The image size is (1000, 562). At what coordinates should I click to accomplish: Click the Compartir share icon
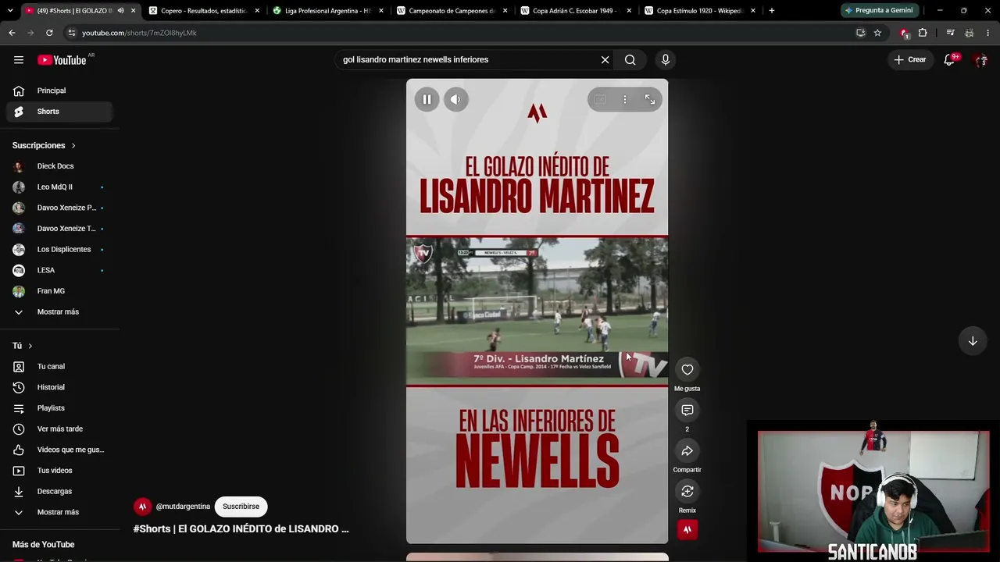click(x=687, y=451)
